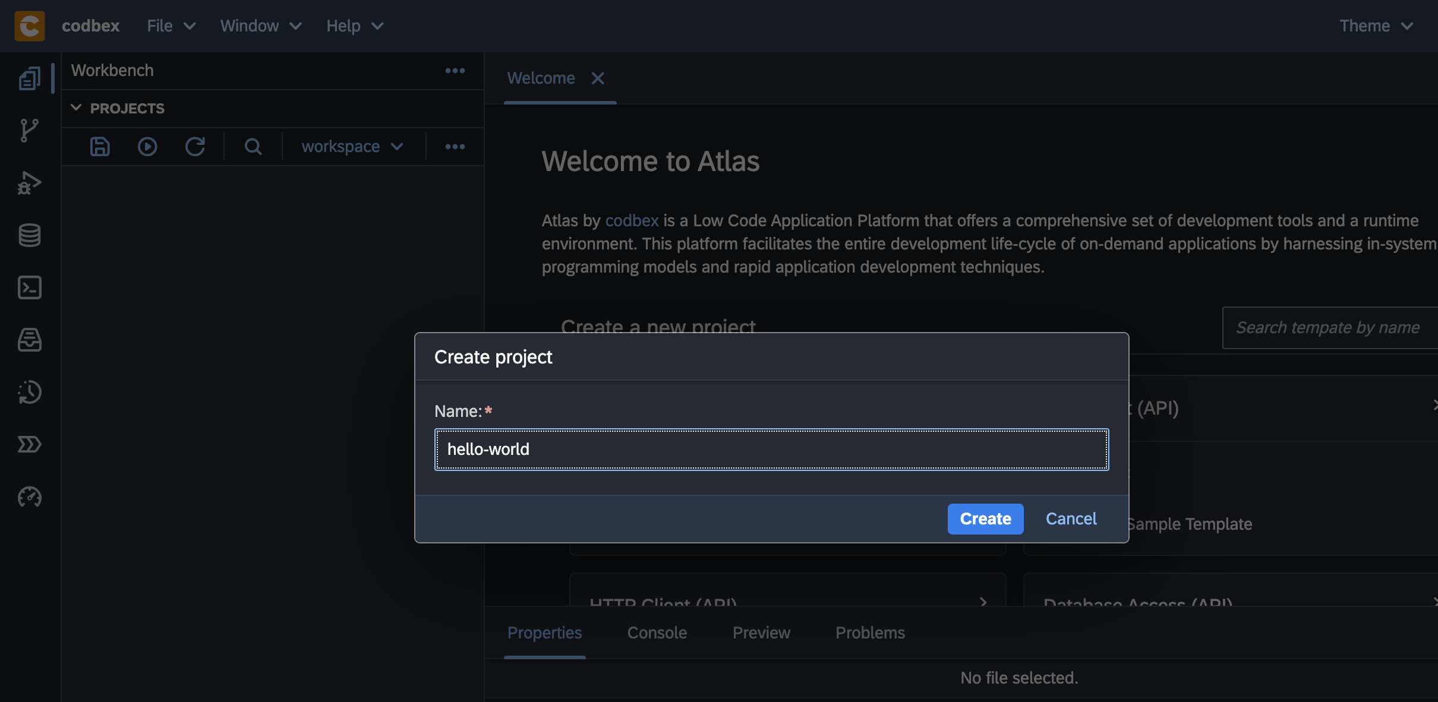Viewport: 1438px width, 702px height.
Task: Click the No file selected message
Action: [1019, 678]
